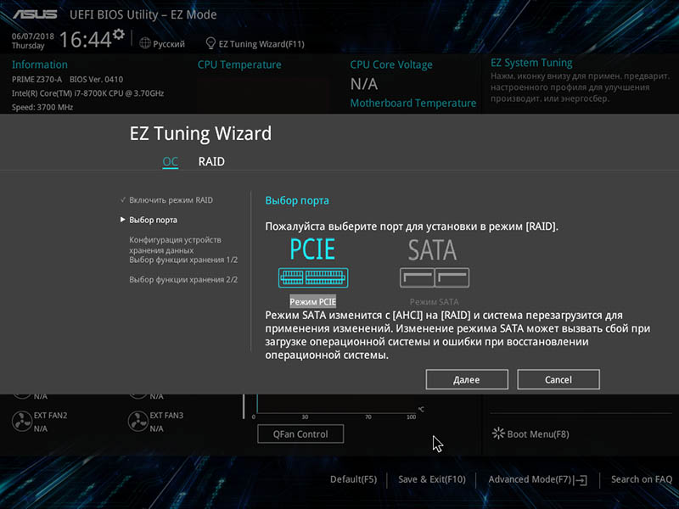Click BIOS Ver. 0410 text
Viewport: 679px width, 509px height.
96,79
